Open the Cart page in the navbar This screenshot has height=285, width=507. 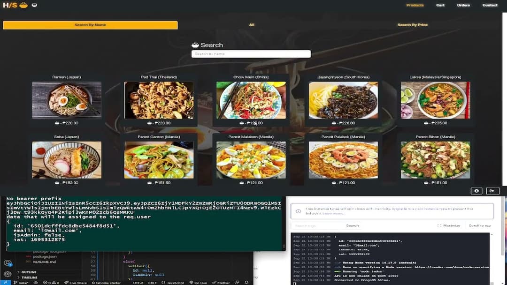pos(440,5)
